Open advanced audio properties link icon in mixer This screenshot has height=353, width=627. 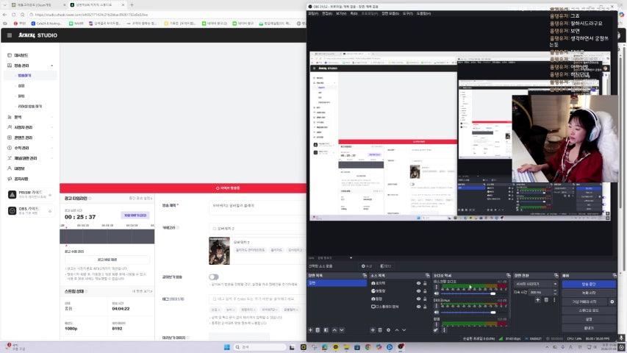pyautogui.click(x=436, y=330)
